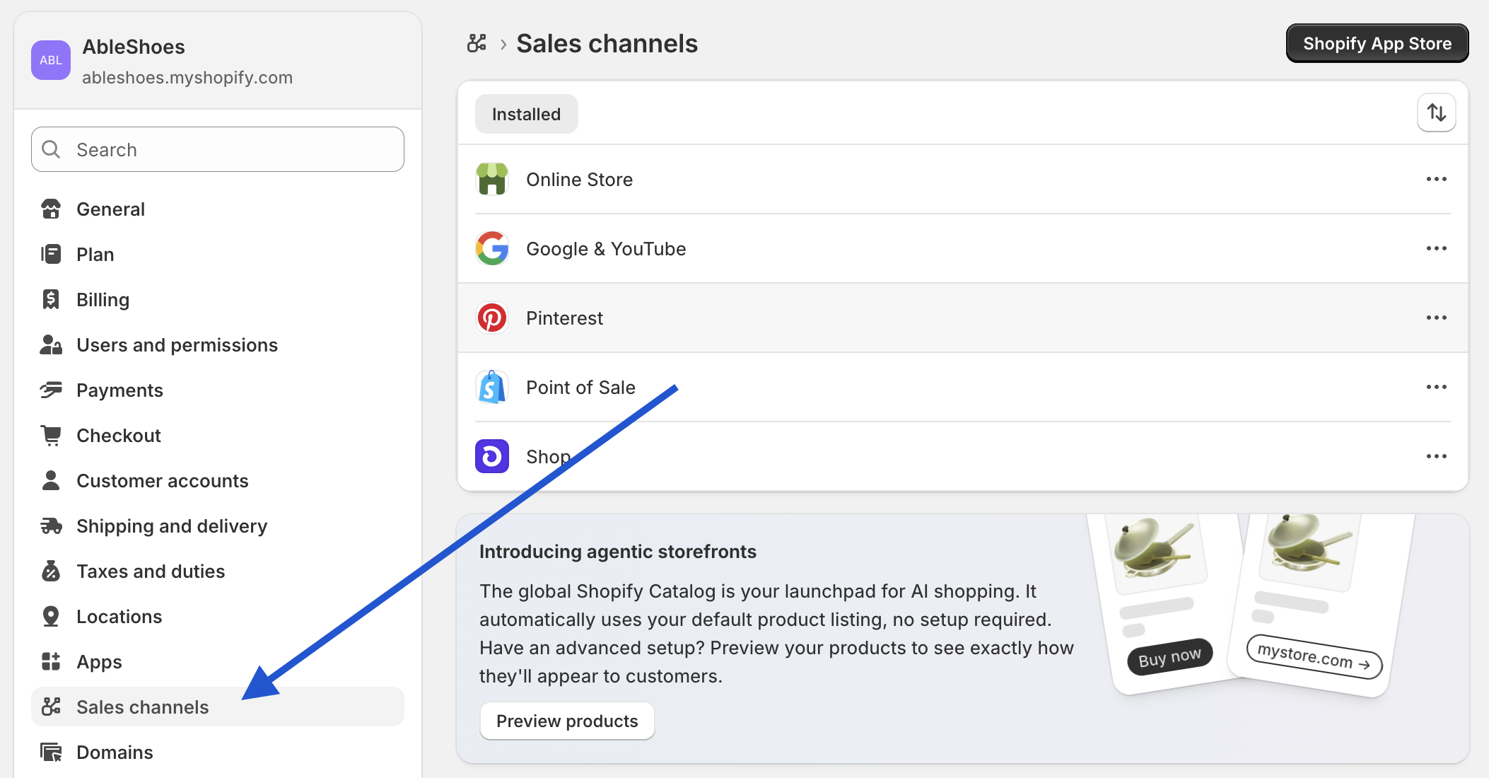Viewport: 1489px width, 778px height.
Task: Select the Installed tab
Action: pyautogui.click(x=526, y=115)
